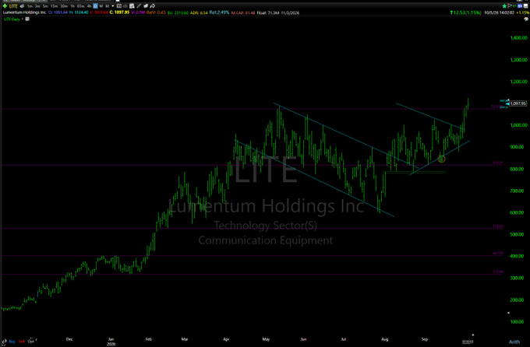
Task: Click the white square icon at far top right
Action: click(525, 6)
